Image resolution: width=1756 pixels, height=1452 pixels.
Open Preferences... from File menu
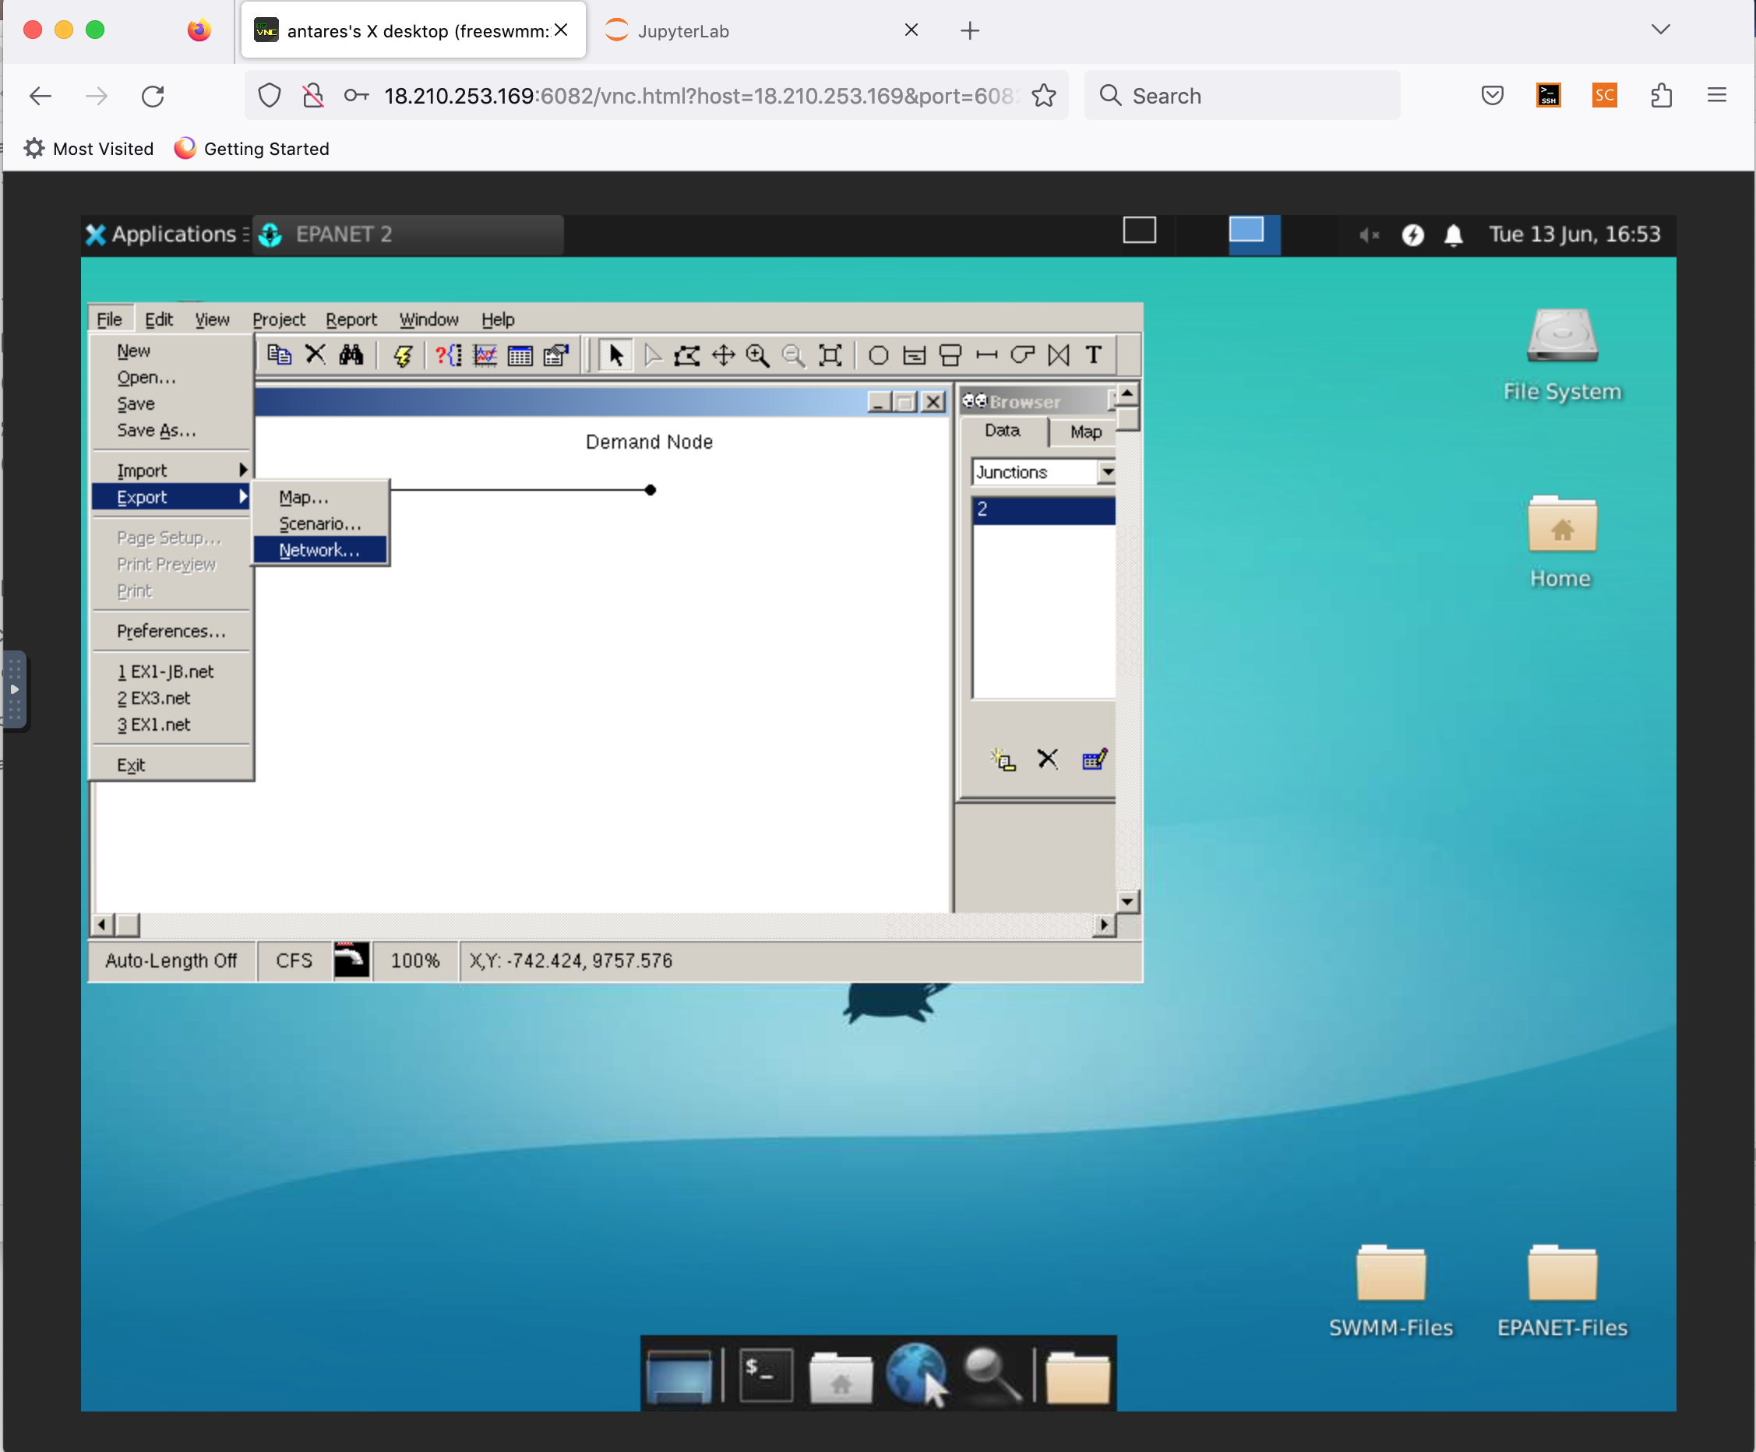click(x=171, y=631)
